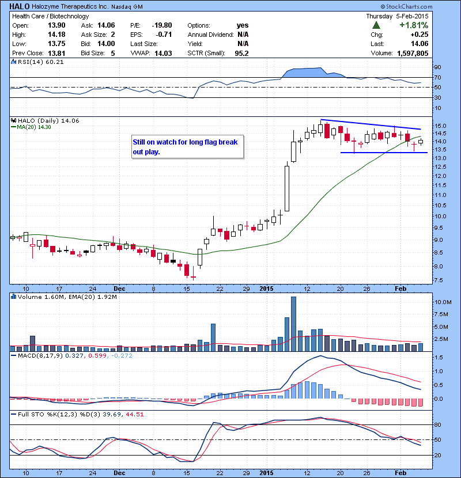Click the Volume value 1,597,805
This screenshot has width=461, height=478.
[413, 53]
